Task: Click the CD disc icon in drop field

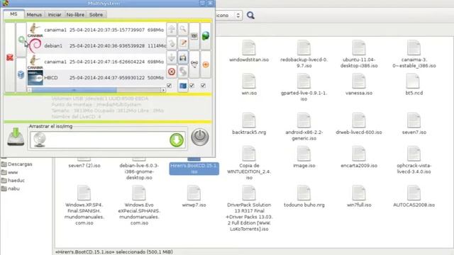Action: coord(40,140)
